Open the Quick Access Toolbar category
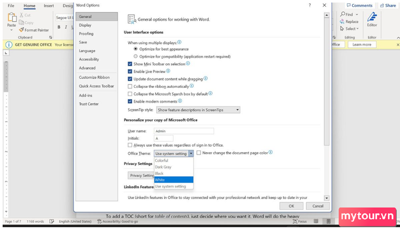Viewport: 400px width, 231px height. (x=97, y=86)
